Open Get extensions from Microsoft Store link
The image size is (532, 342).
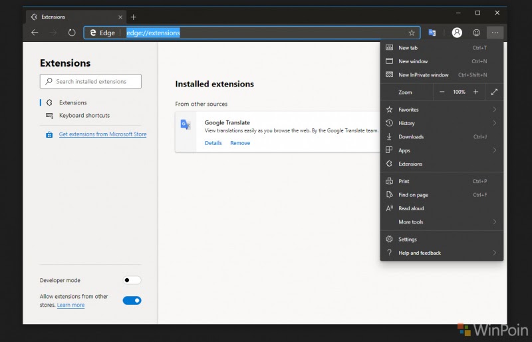103,134
